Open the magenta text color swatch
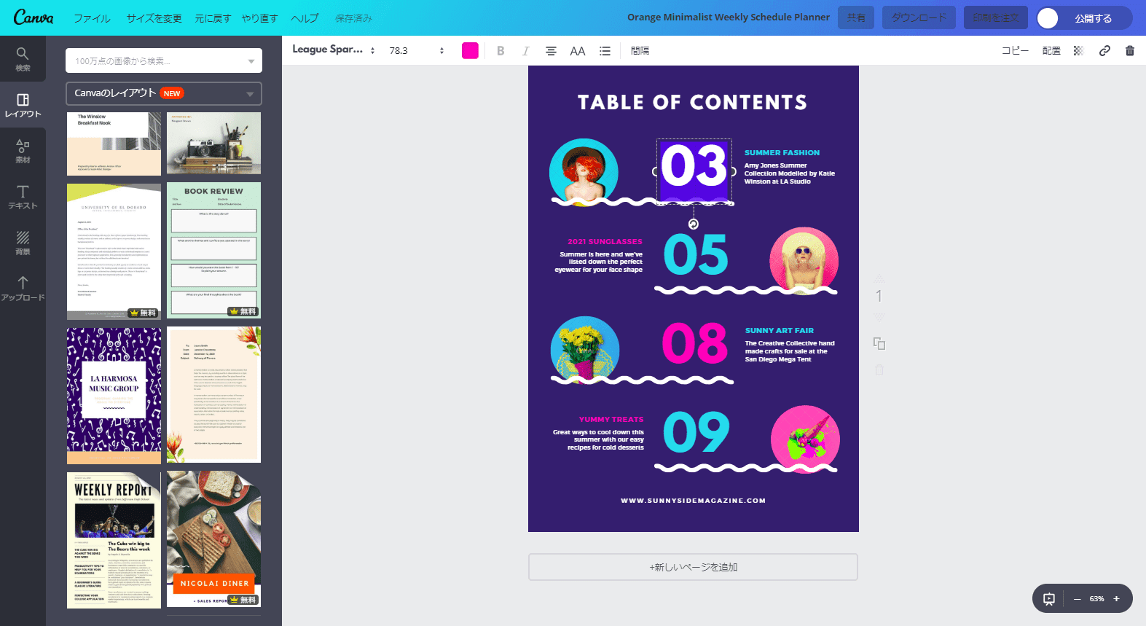The image size is (1146, 626). pos(470,50)
